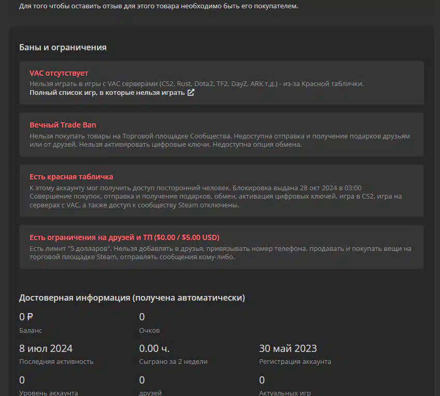Click the Trade Ban description text
The height and width of the screenshot is (396, 440).
[220, 140]
